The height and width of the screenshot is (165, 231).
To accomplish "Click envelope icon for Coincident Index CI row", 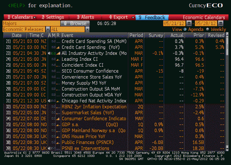I will point(54,65).
